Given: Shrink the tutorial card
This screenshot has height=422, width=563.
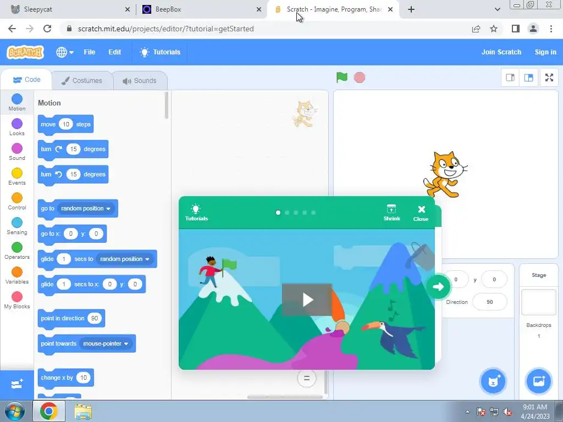Looking at the screenshot, I should click(x=391, y=213).
